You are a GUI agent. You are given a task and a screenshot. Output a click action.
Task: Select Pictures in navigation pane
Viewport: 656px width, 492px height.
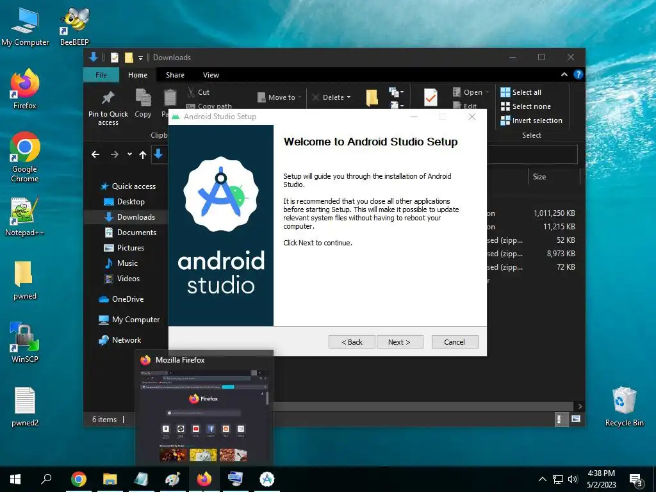pos(124,248)
